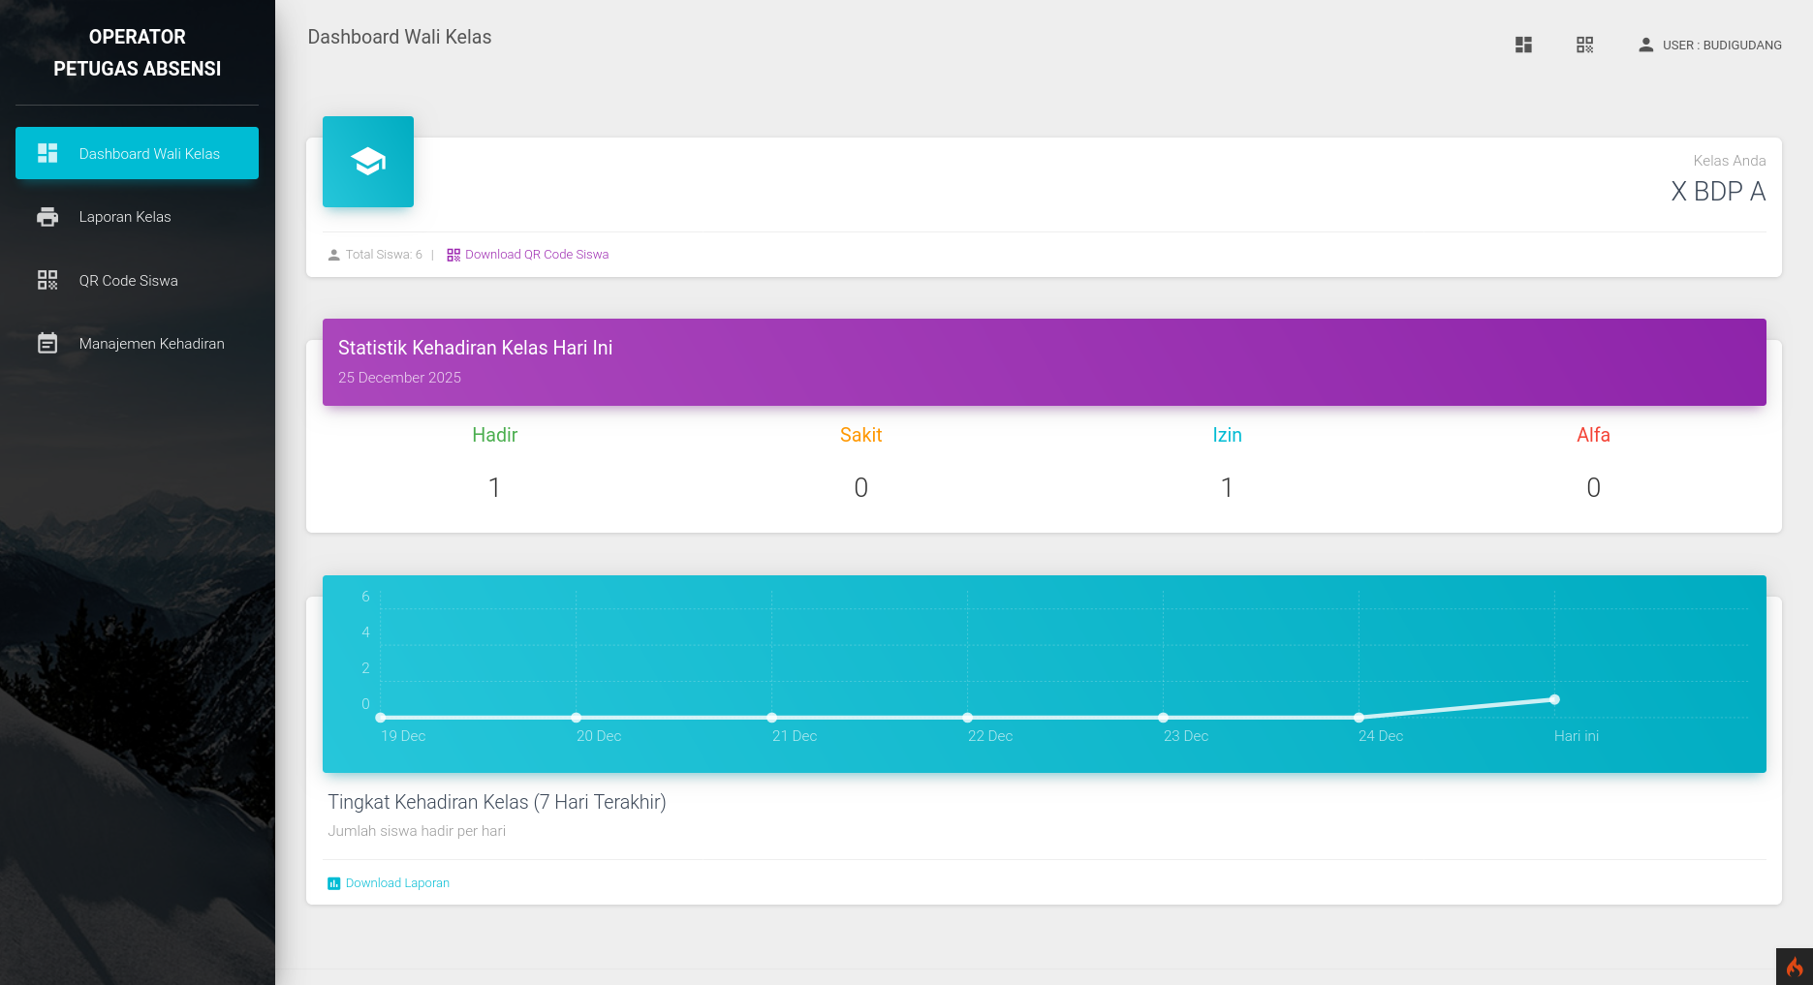The width and height of the screenshot is (1813, 985).
Task: Open the Laporan Kelas menu item
Action: (x=125, y=217)
